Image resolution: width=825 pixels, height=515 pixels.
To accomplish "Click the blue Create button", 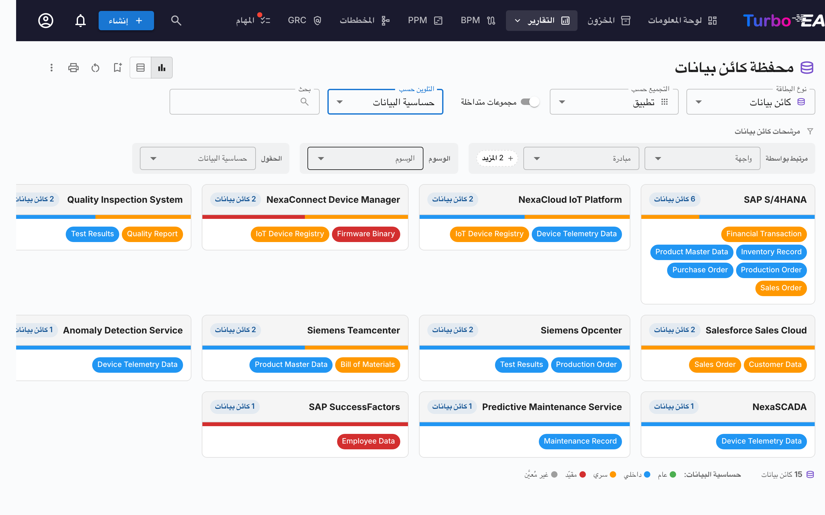I will (126, 20).
